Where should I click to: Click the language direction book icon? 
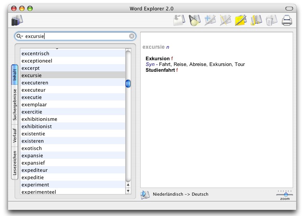click(x=145, y=195)
